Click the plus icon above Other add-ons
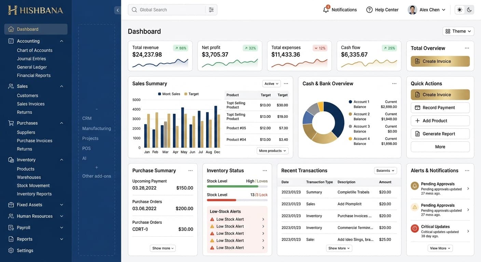The image size is (481, 262). [x=97, y=168]
